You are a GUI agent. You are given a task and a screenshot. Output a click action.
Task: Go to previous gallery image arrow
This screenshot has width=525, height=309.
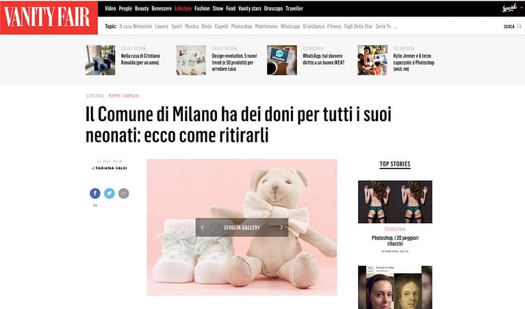click(203, 227)
